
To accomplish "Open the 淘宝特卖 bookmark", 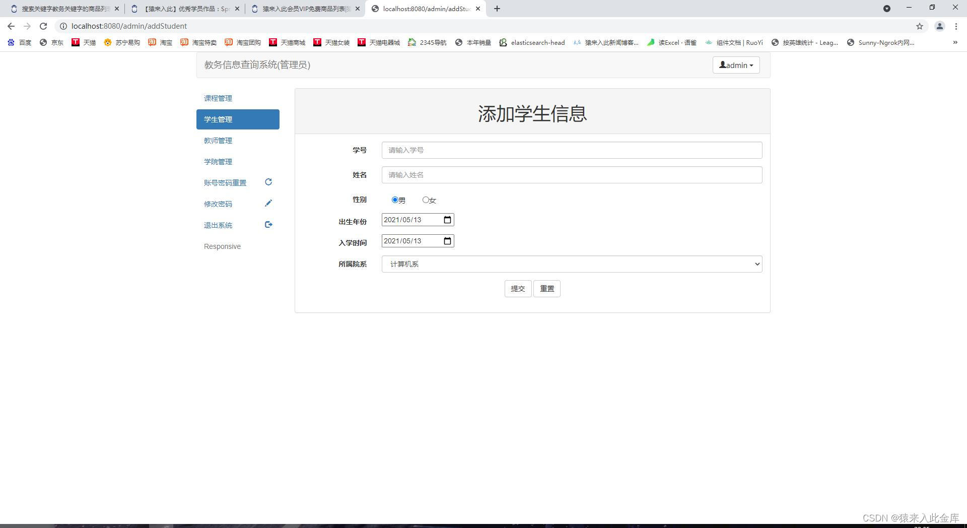I will pos(198,42).
